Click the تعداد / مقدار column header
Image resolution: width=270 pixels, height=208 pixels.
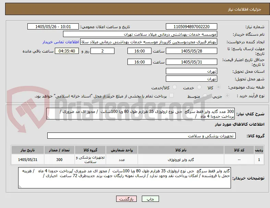(x=59, y=150)
